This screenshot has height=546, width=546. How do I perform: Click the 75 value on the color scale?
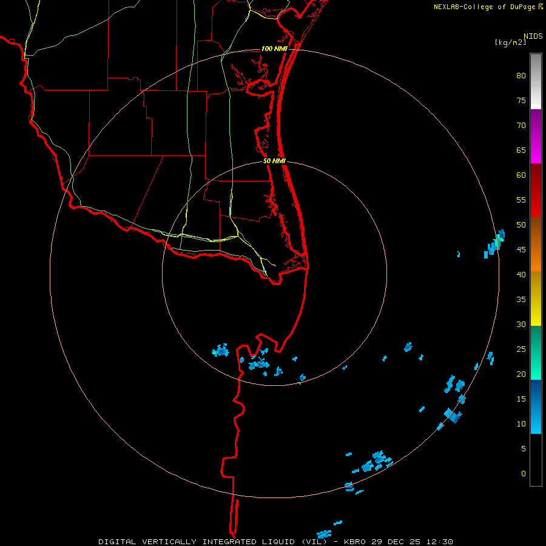tap(521, 101)
